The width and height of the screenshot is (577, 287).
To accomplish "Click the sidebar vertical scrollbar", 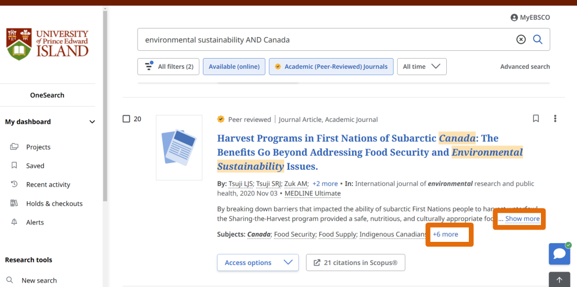I will point(105,113).
